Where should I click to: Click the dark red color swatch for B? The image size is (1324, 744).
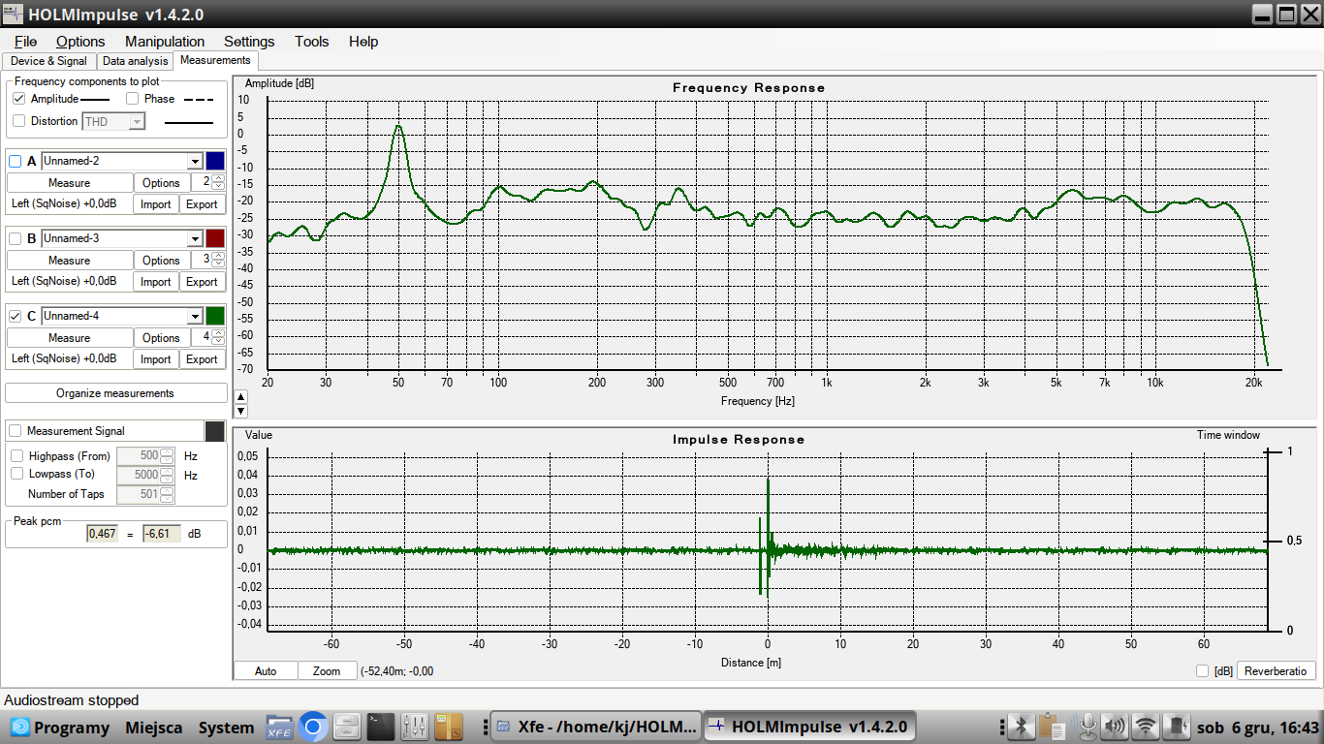pos(215,238)
